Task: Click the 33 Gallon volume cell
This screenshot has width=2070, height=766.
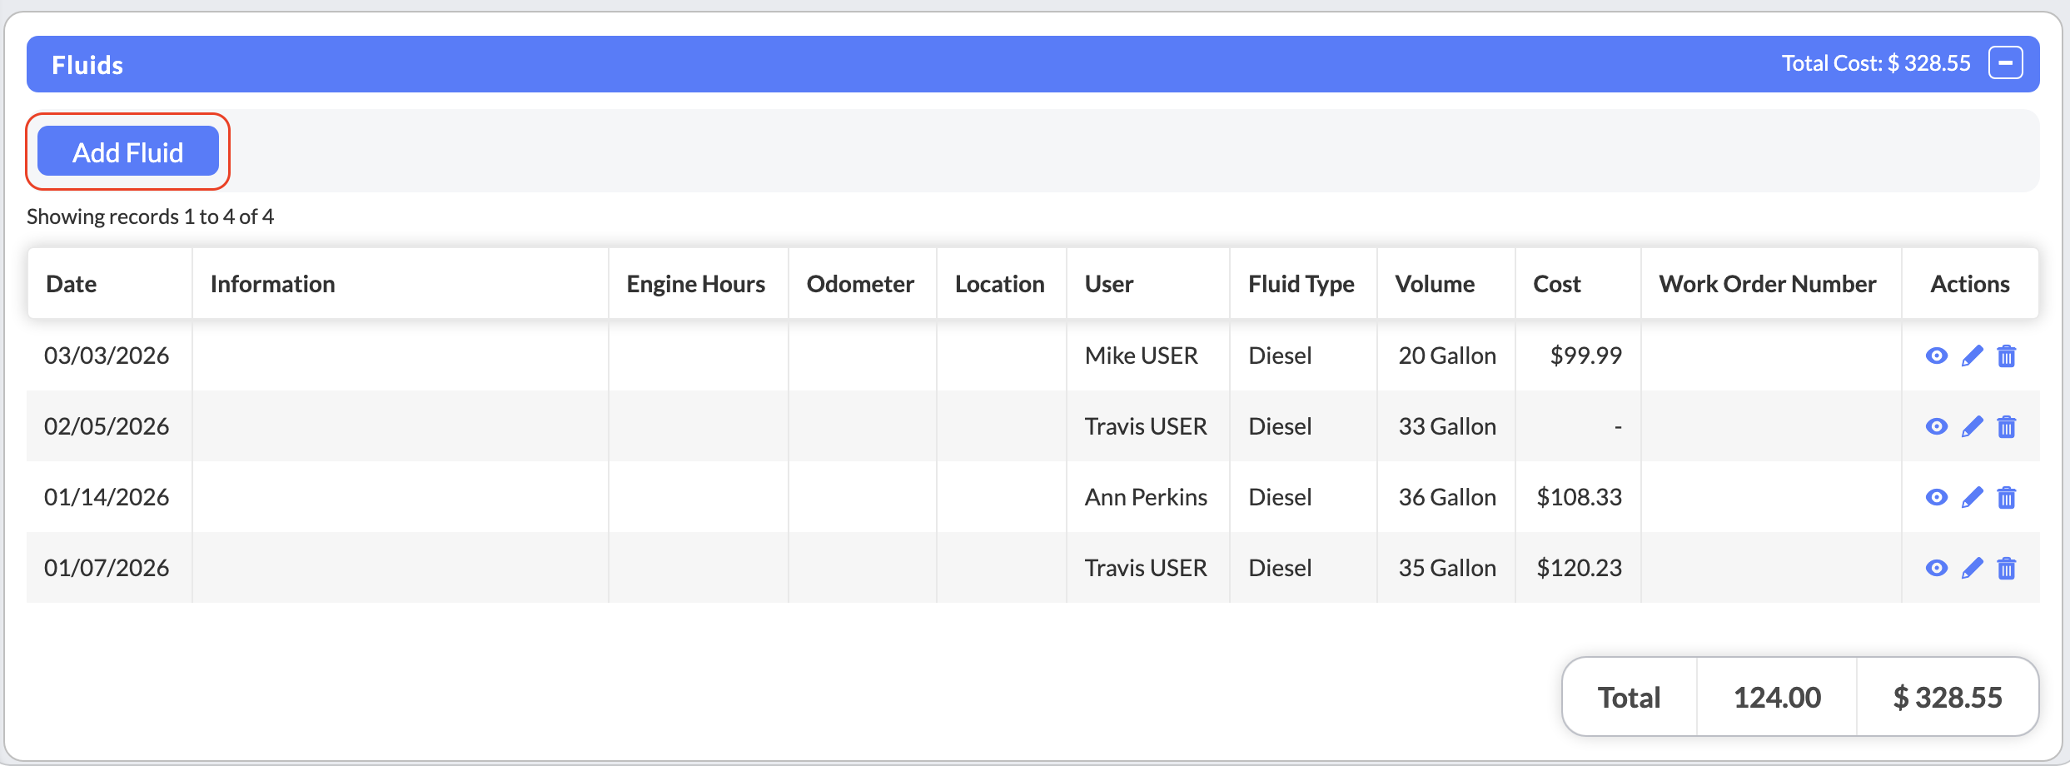Action: click(1447, 426)
